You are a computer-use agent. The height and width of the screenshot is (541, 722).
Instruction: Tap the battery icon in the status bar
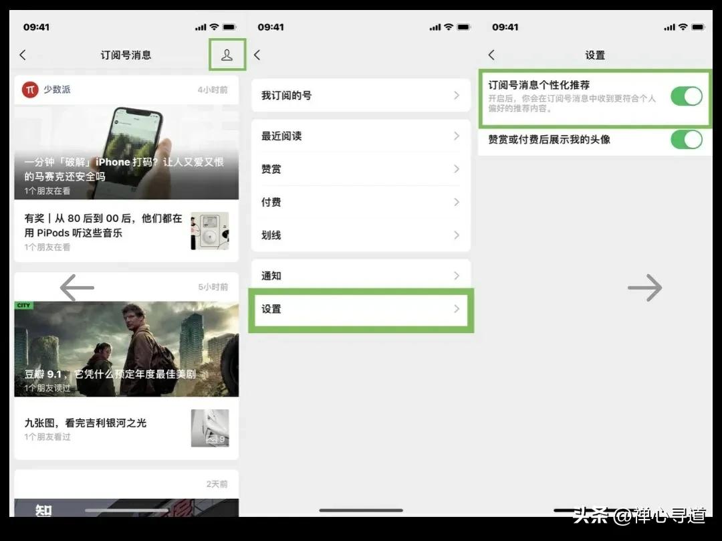(229, 27)
